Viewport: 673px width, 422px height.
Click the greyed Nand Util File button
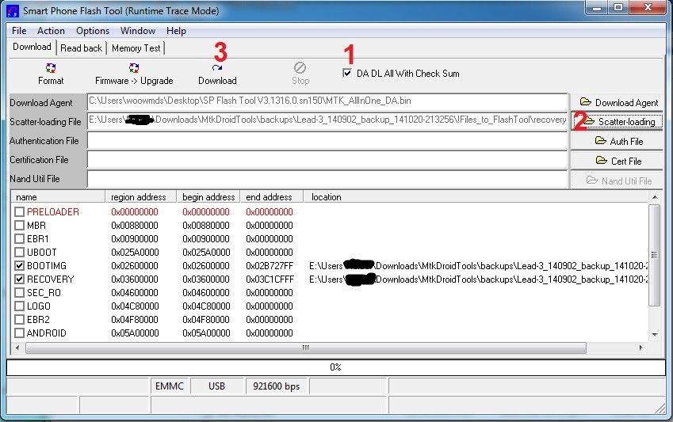coord(617,181)
